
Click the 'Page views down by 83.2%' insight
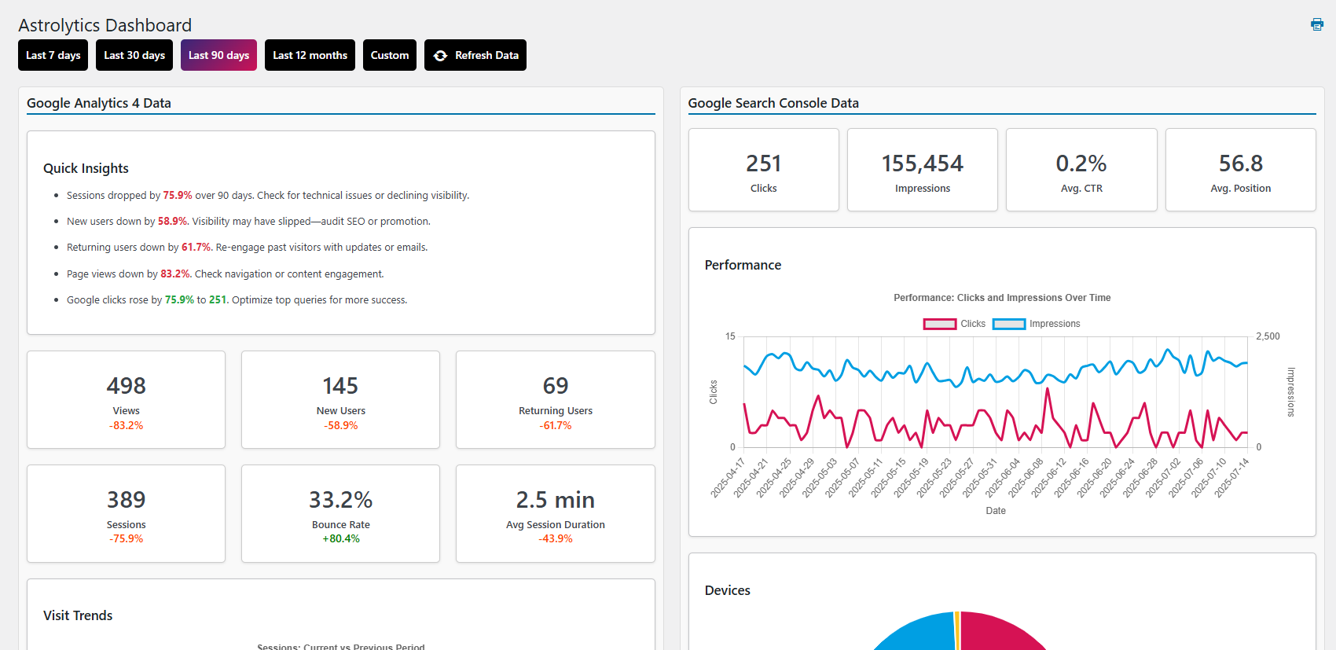click(x=226, y=274)
